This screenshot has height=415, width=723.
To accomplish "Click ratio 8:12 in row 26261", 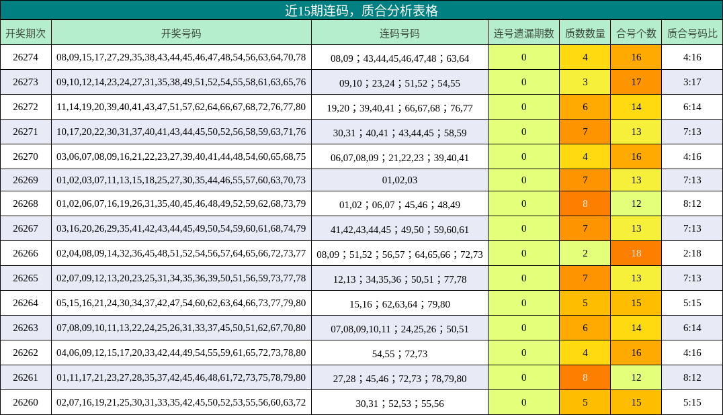I will click(692, 377).
